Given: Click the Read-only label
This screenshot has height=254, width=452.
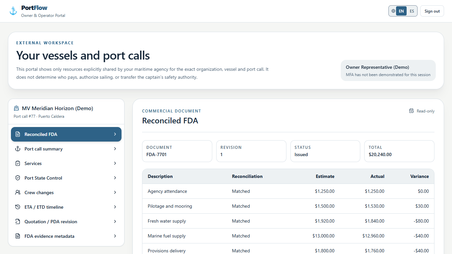Looking at the screenshot, I should tap(426, 111).
